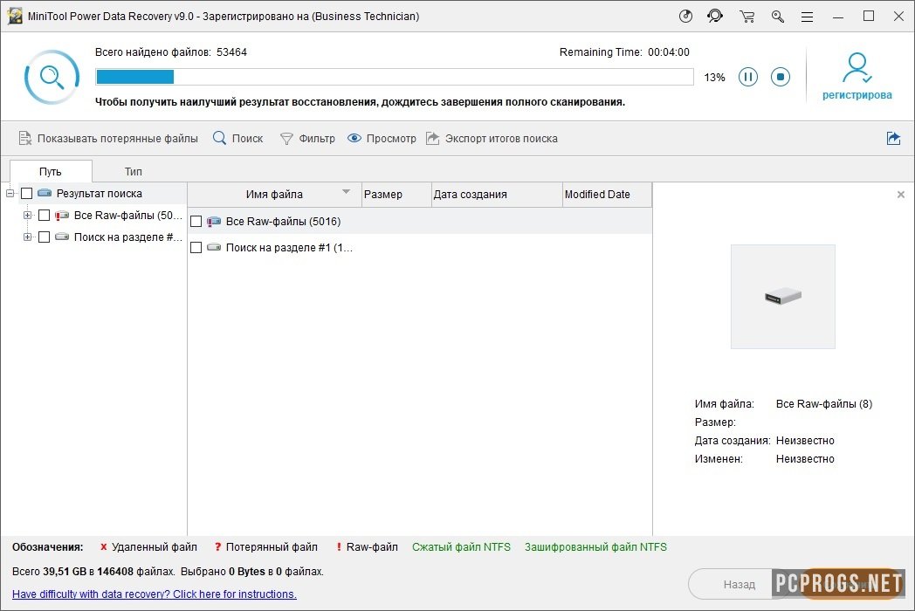The width and height of the screenshot is (915, 611).
Task: Click Просмотр preview eye button
Action: point(382,139)
